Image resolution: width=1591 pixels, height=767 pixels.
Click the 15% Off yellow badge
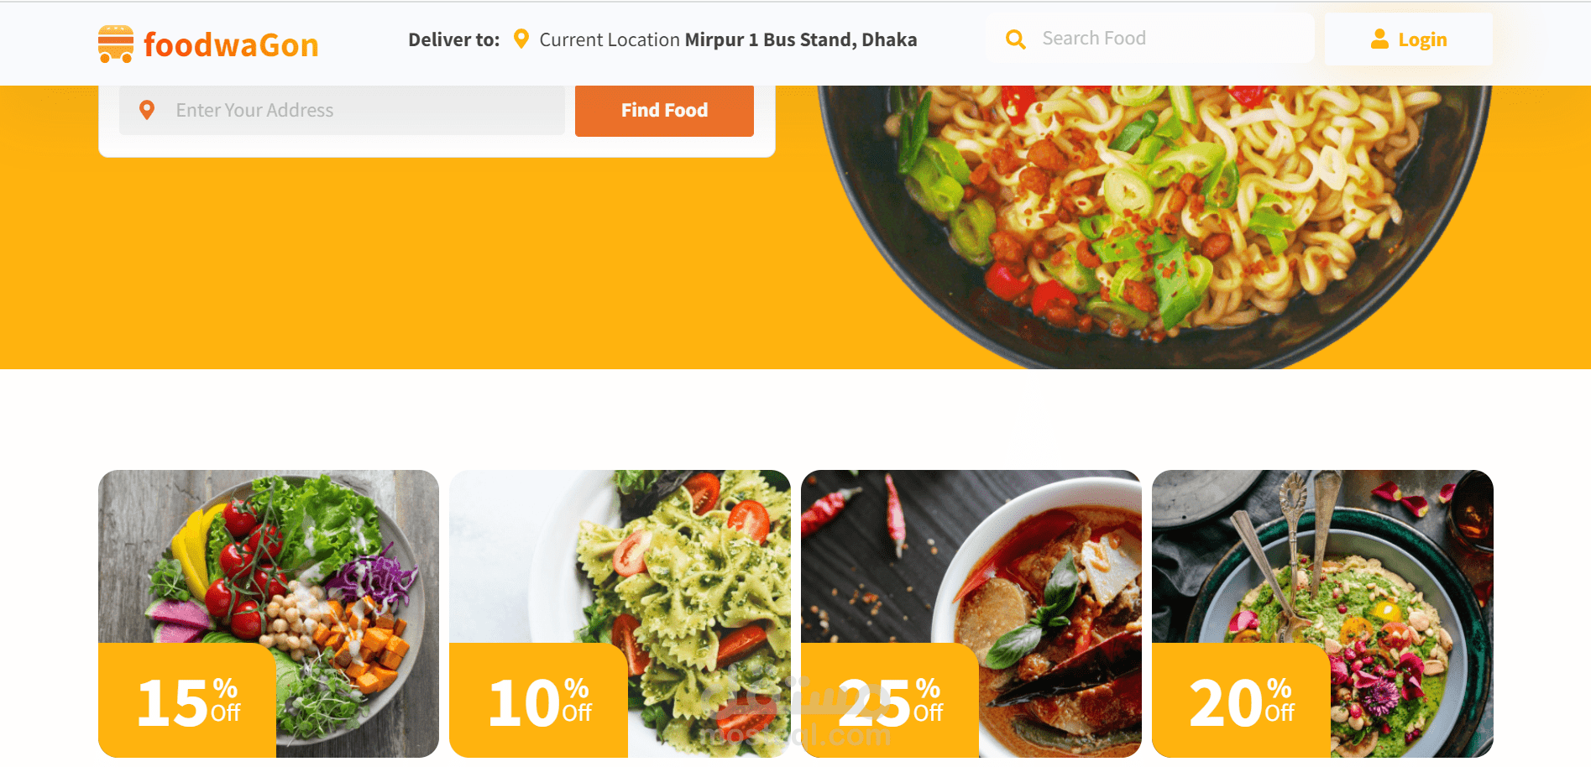187,701
